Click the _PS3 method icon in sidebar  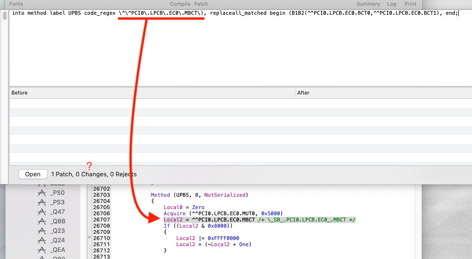click(x=42, y=202)
